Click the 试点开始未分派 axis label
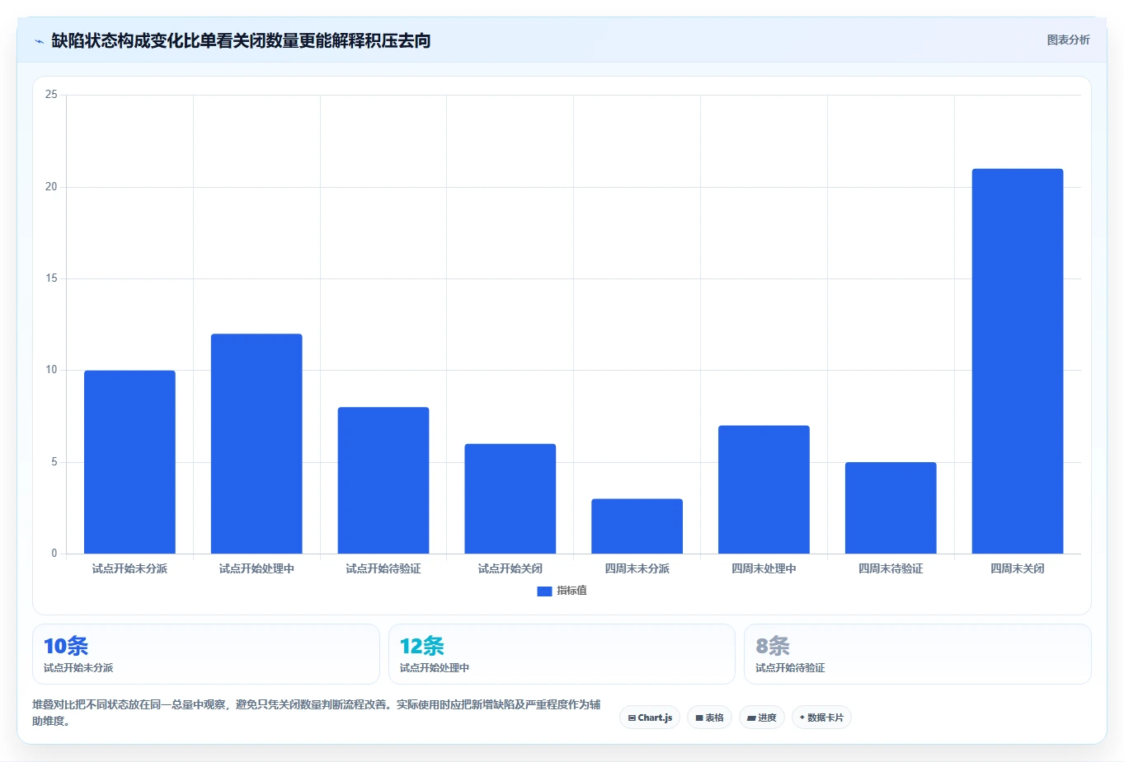The width and height of the screenshot is (1124, 762). [x=129, y=568]
